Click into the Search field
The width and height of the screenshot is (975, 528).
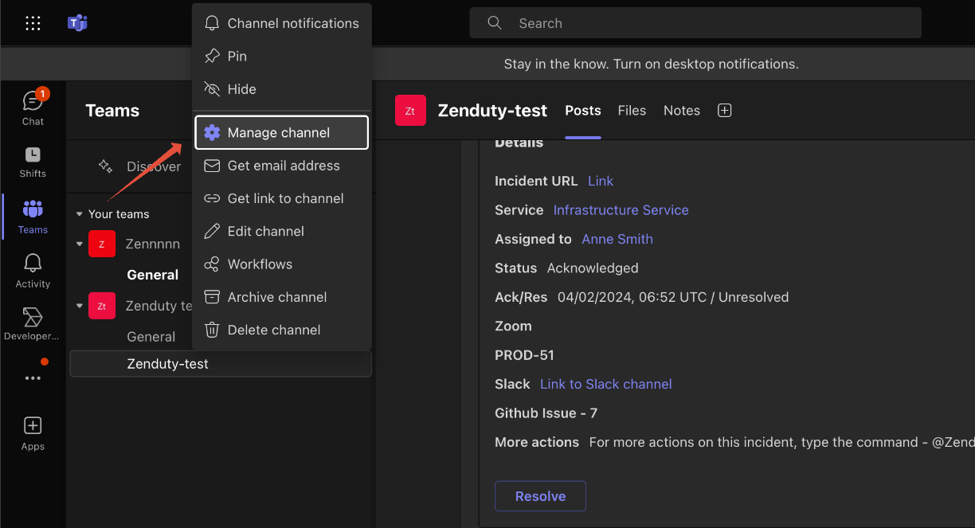(x=695, y=23)
